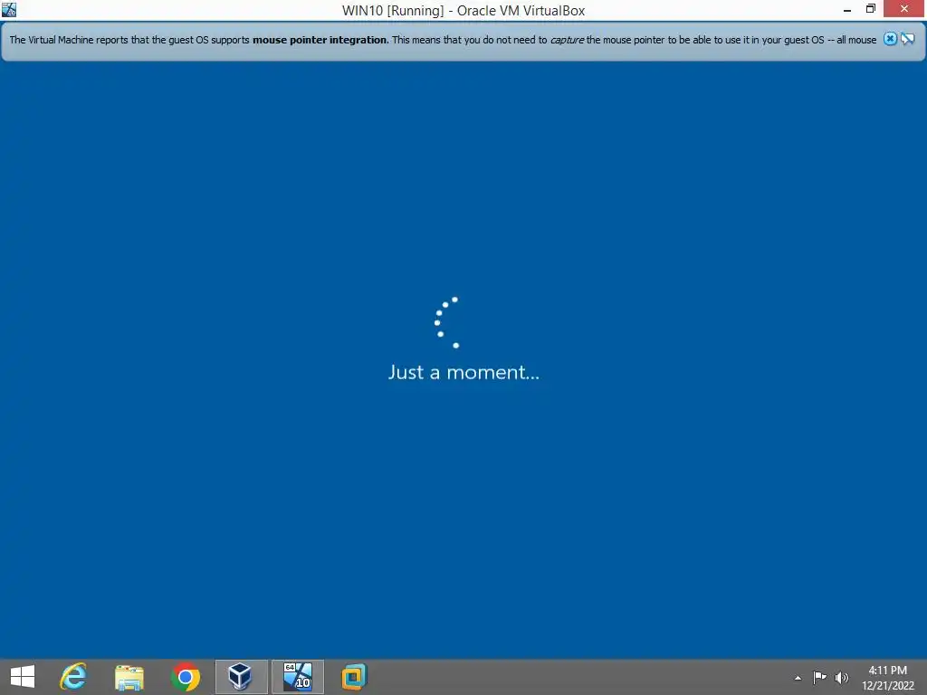
Task: Open VMware taskbar icon
Action: [x=354, y=677]
